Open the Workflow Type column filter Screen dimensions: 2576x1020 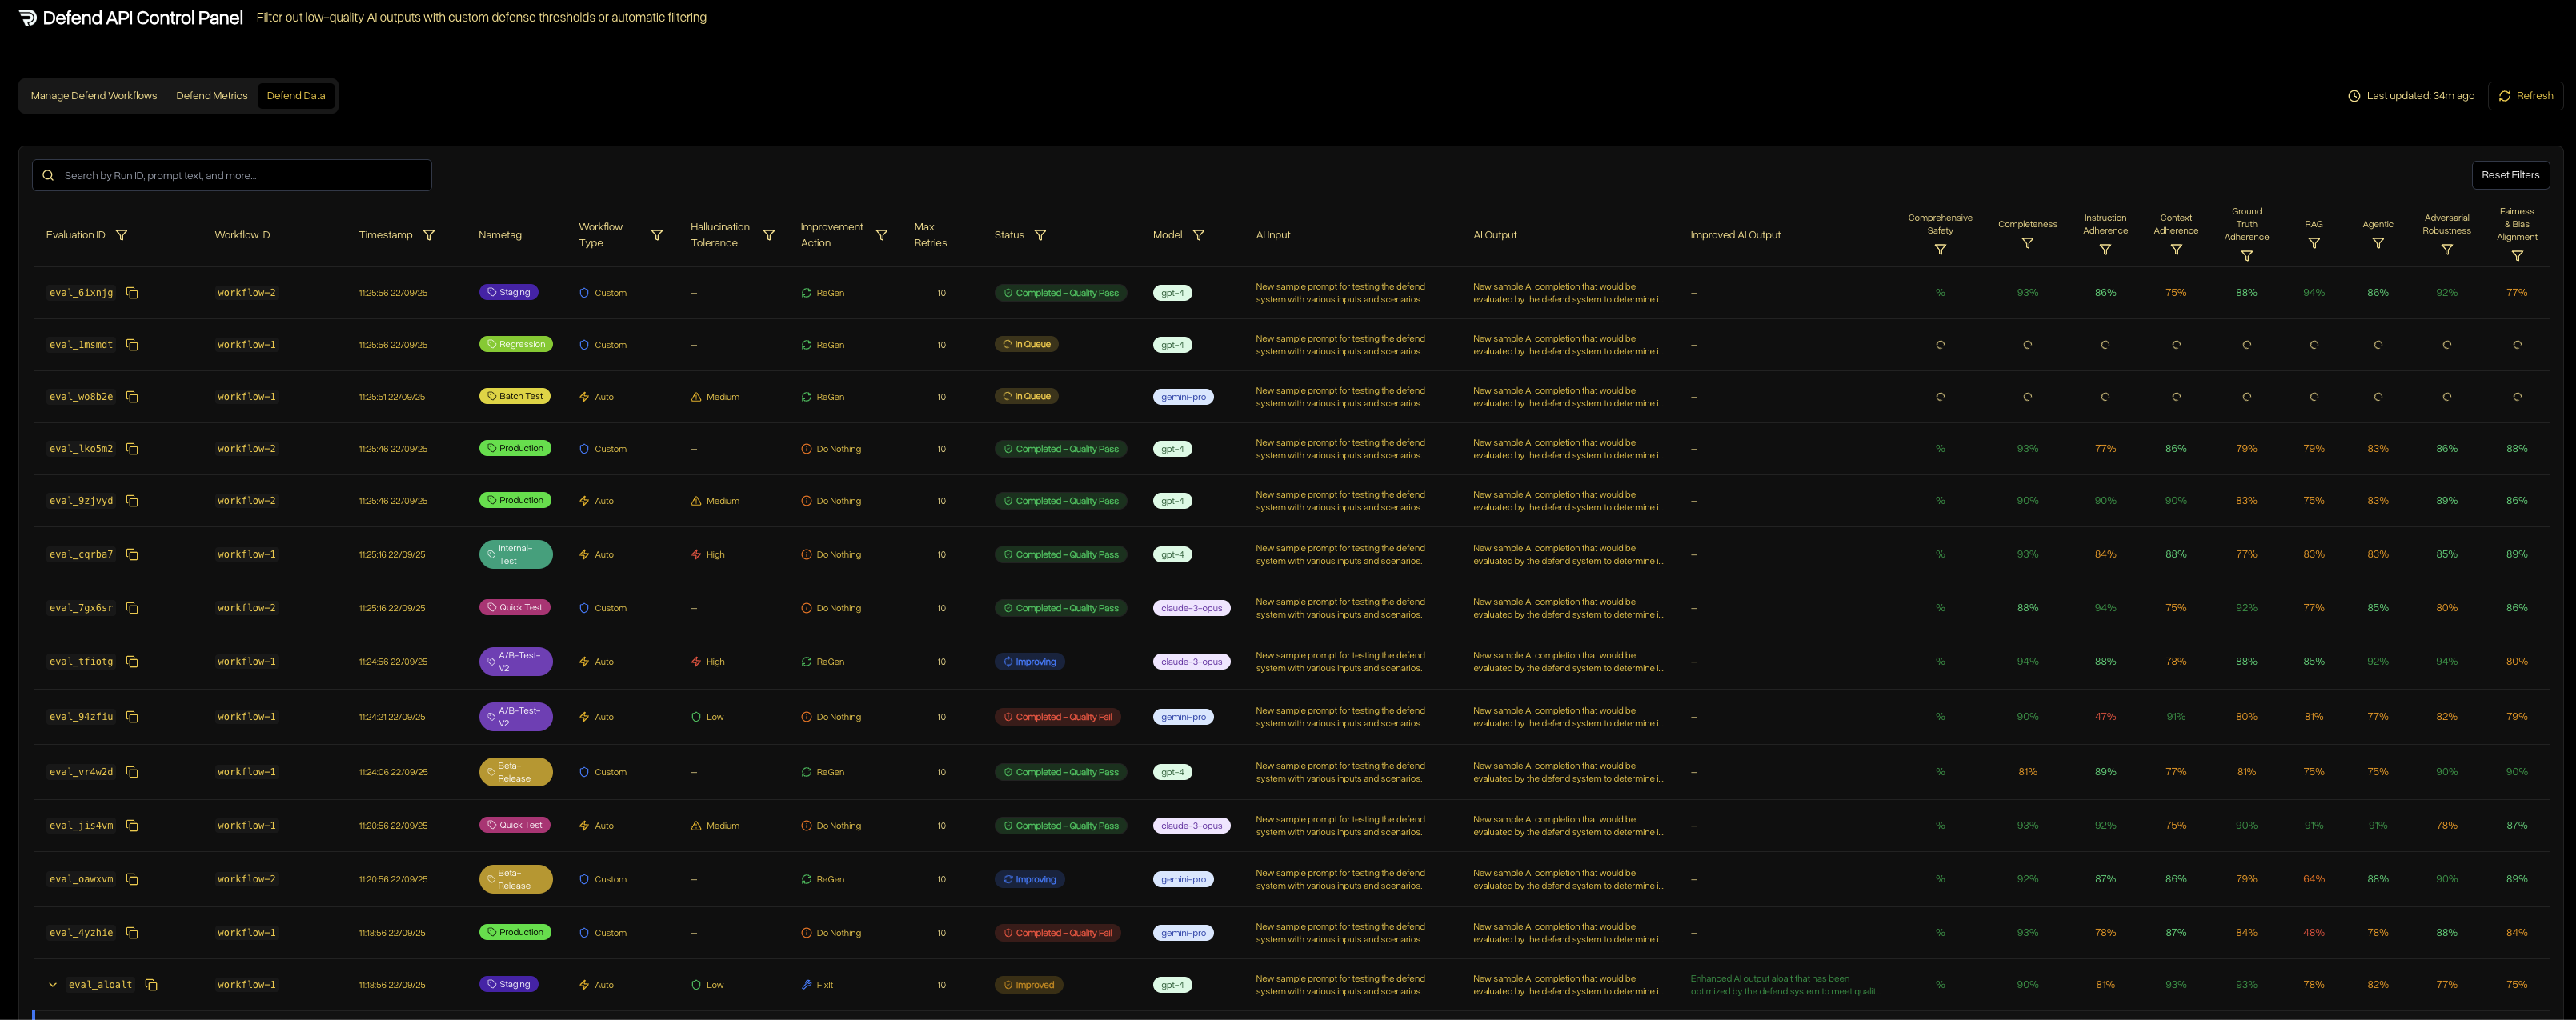(x=658, y=234)
